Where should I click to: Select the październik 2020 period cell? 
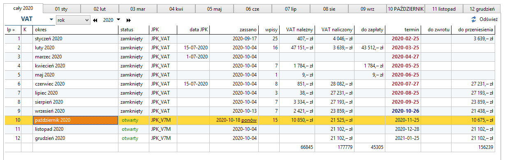click(75, 120)
